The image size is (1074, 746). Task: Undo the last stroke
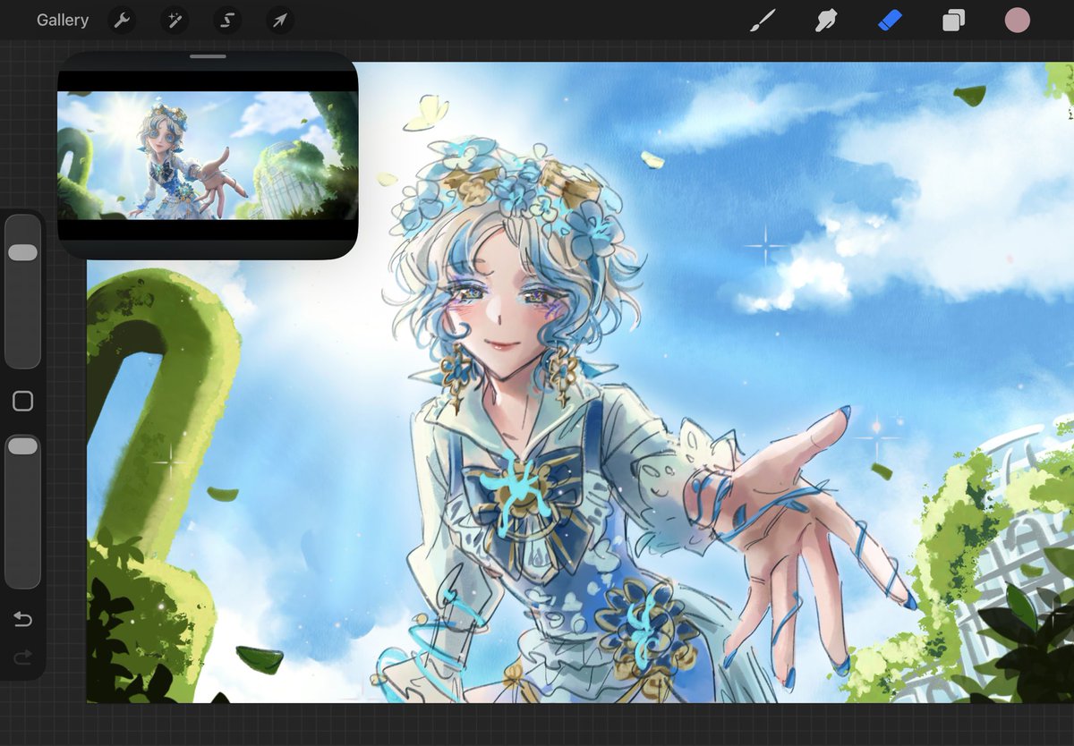point(23,619)
